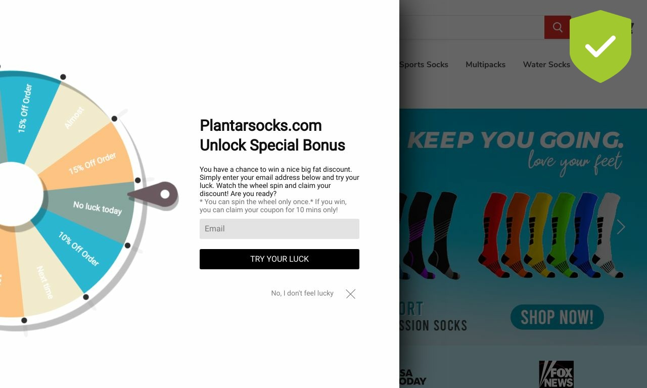Click the SHOP NOW! banner button
The height and width of the screenshot is (388, 647).
coord(557,317)
